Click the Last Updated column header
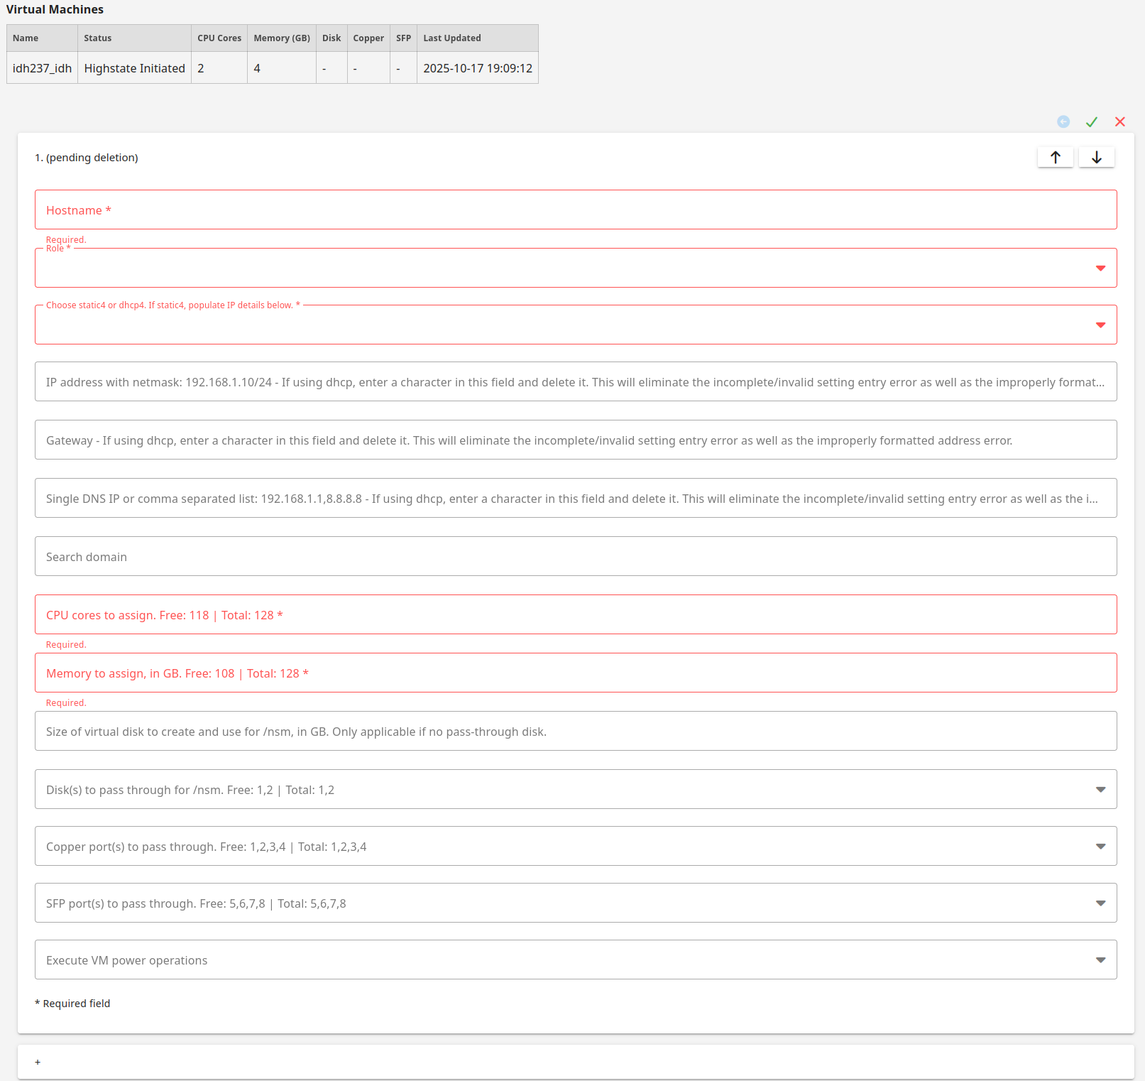This screenshot has width=1145, height=1081. (x=452, y=38)
